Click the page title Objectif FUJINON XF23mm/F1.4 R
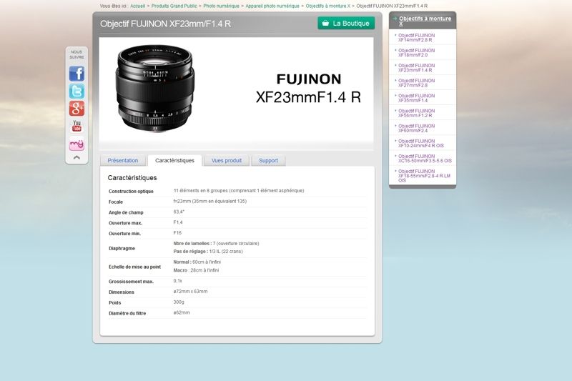This screenshot has width=572, height=381. pyautogui.click(x=165, y=24)
